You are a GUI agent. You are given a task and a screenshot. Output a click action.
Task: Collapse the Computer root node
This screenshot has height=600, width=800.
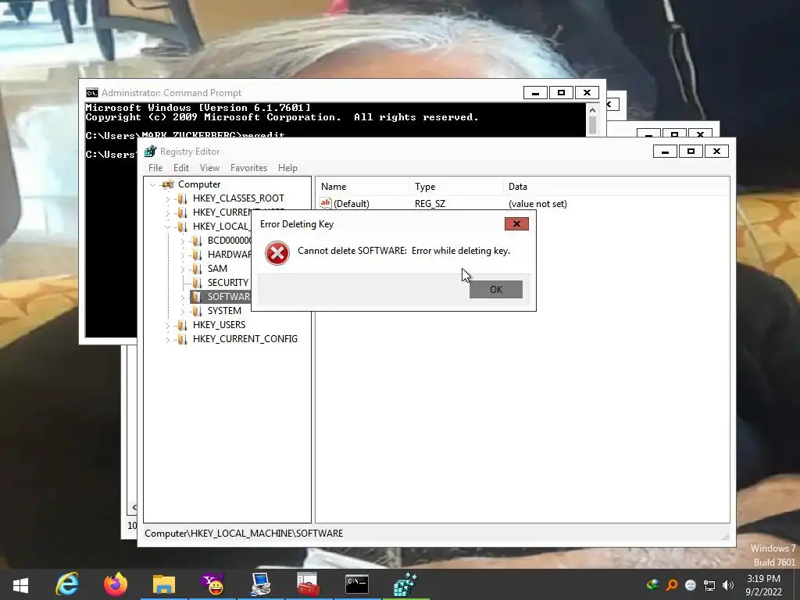(152, 184)
